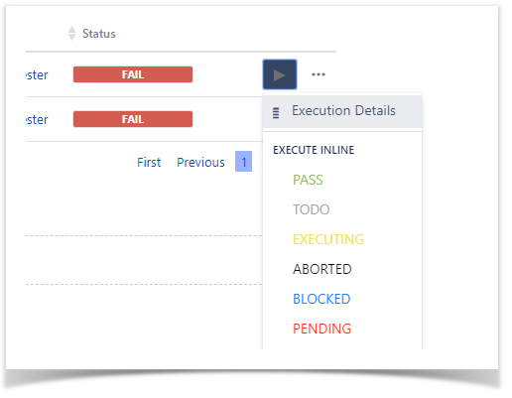Set execution status to PASS
This screenshot has height=398, width=512.
pyautogui.click(x=308, y=180)
